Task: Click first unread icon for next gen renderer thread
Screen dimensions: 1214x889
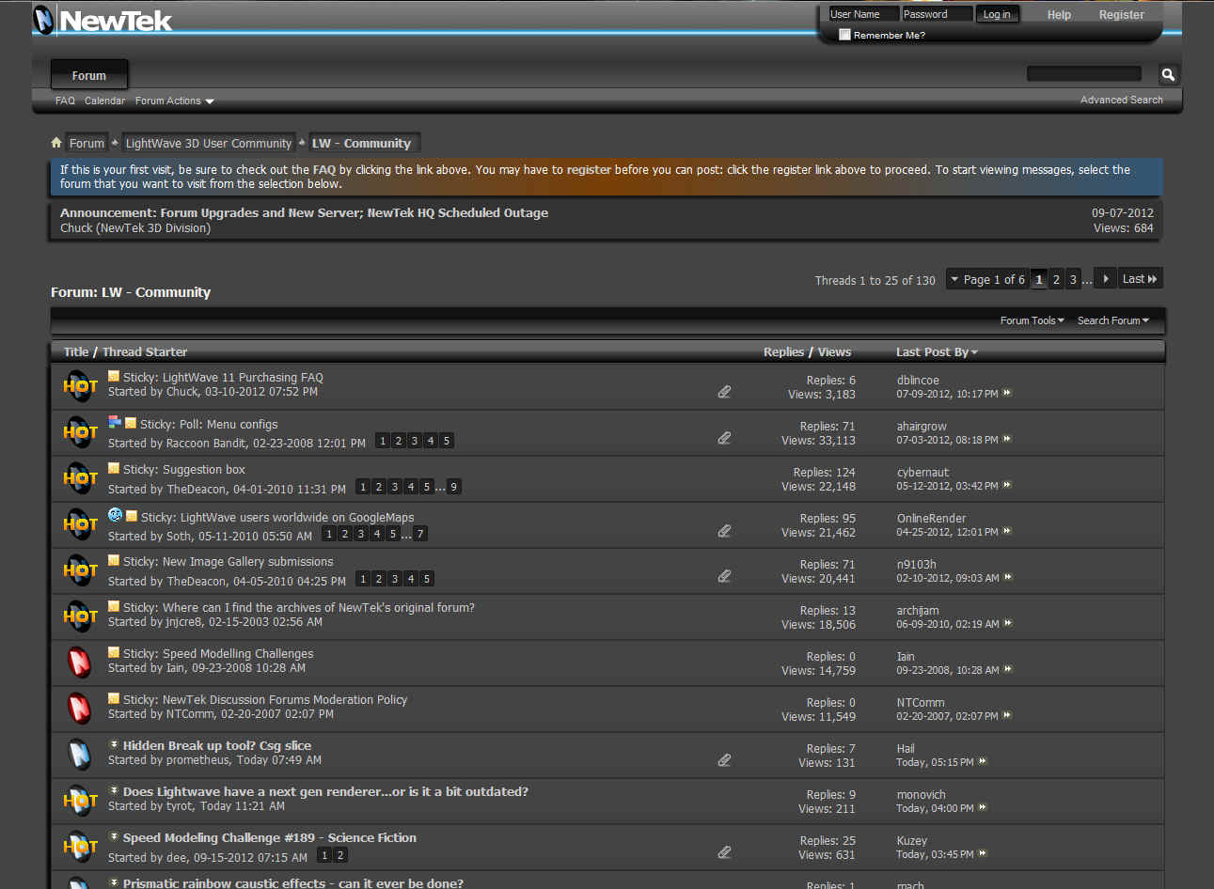Action: pos(114,791)
